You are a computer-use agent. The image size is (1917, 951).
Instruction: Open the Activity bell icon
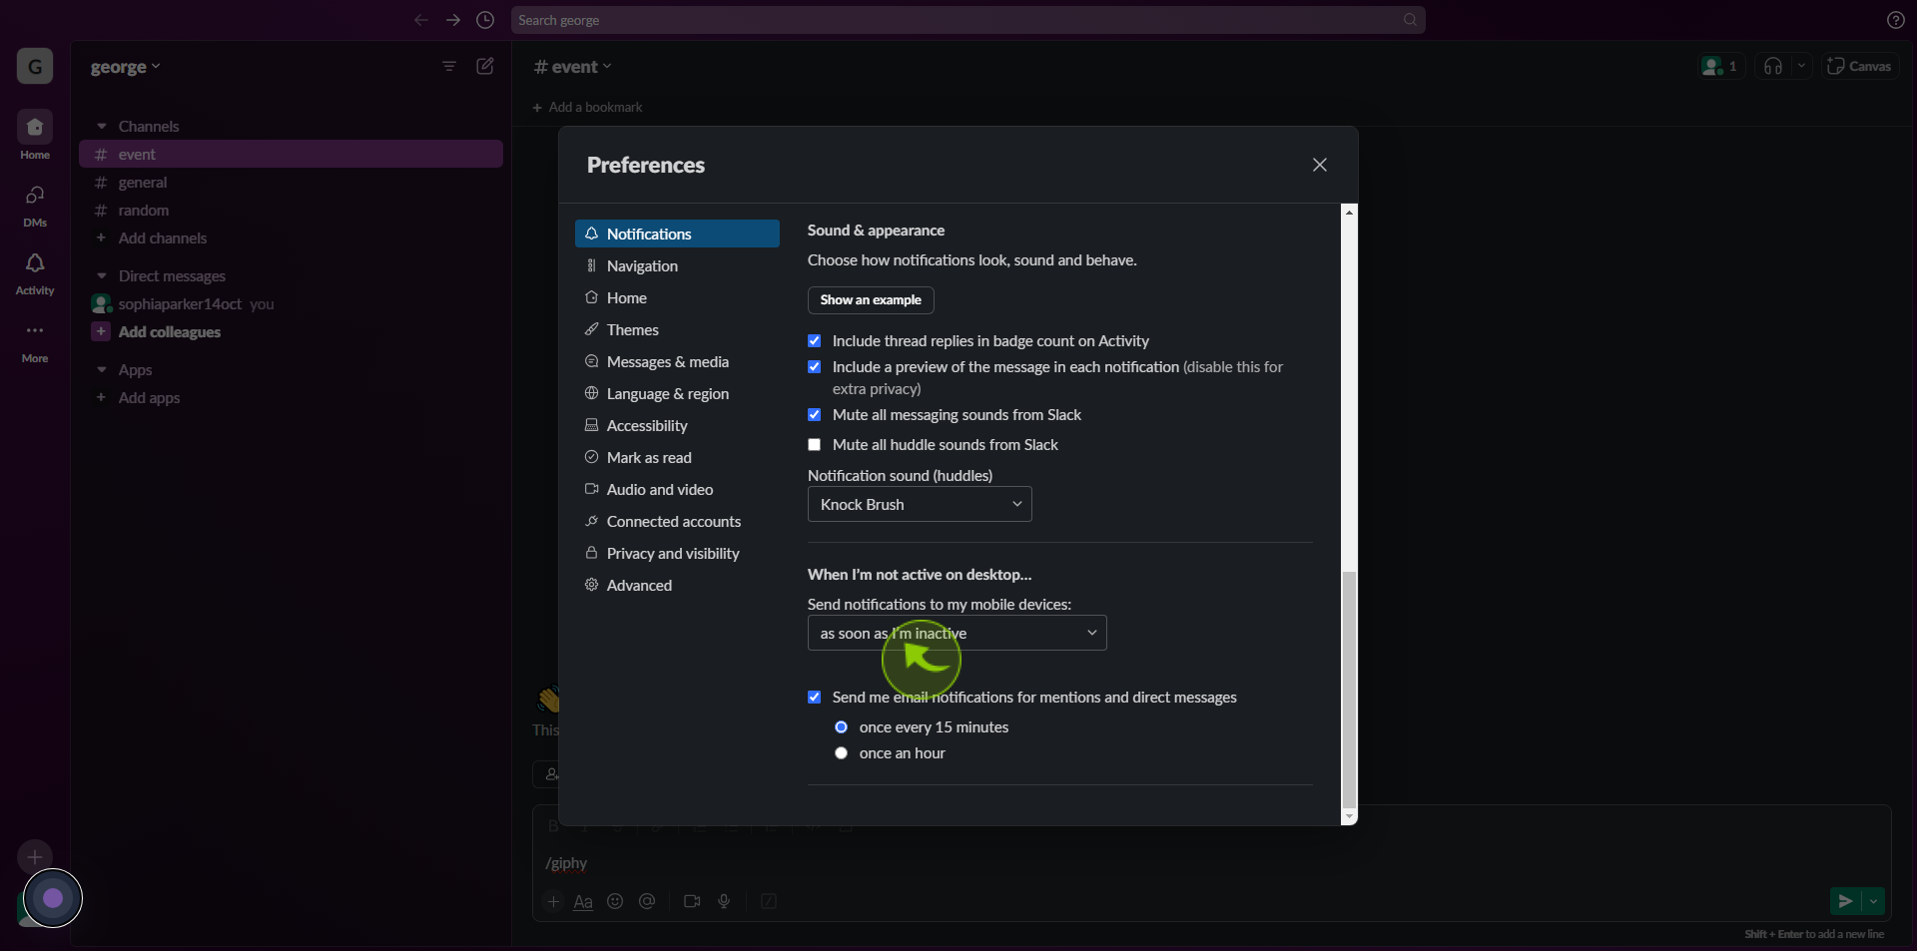click(35, 263)
